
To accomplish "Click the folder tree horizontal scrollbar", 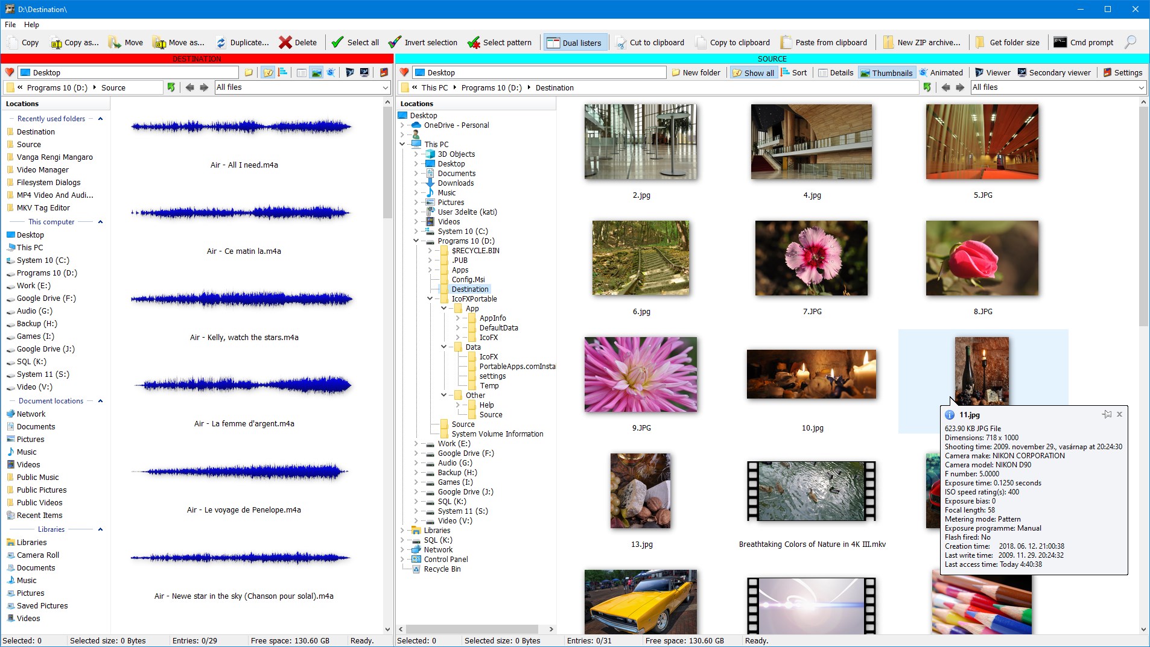I will [472, 629].
